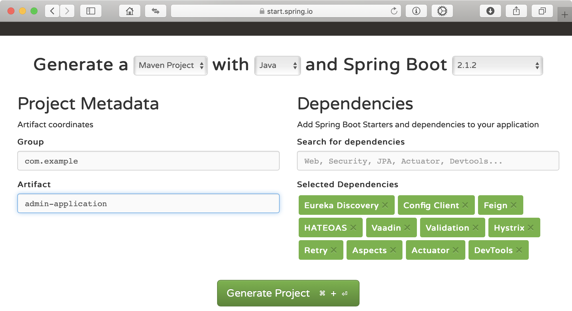Delete the Feign dependency with its X
This screenshot has width=572, height=311.
[513, 205]
